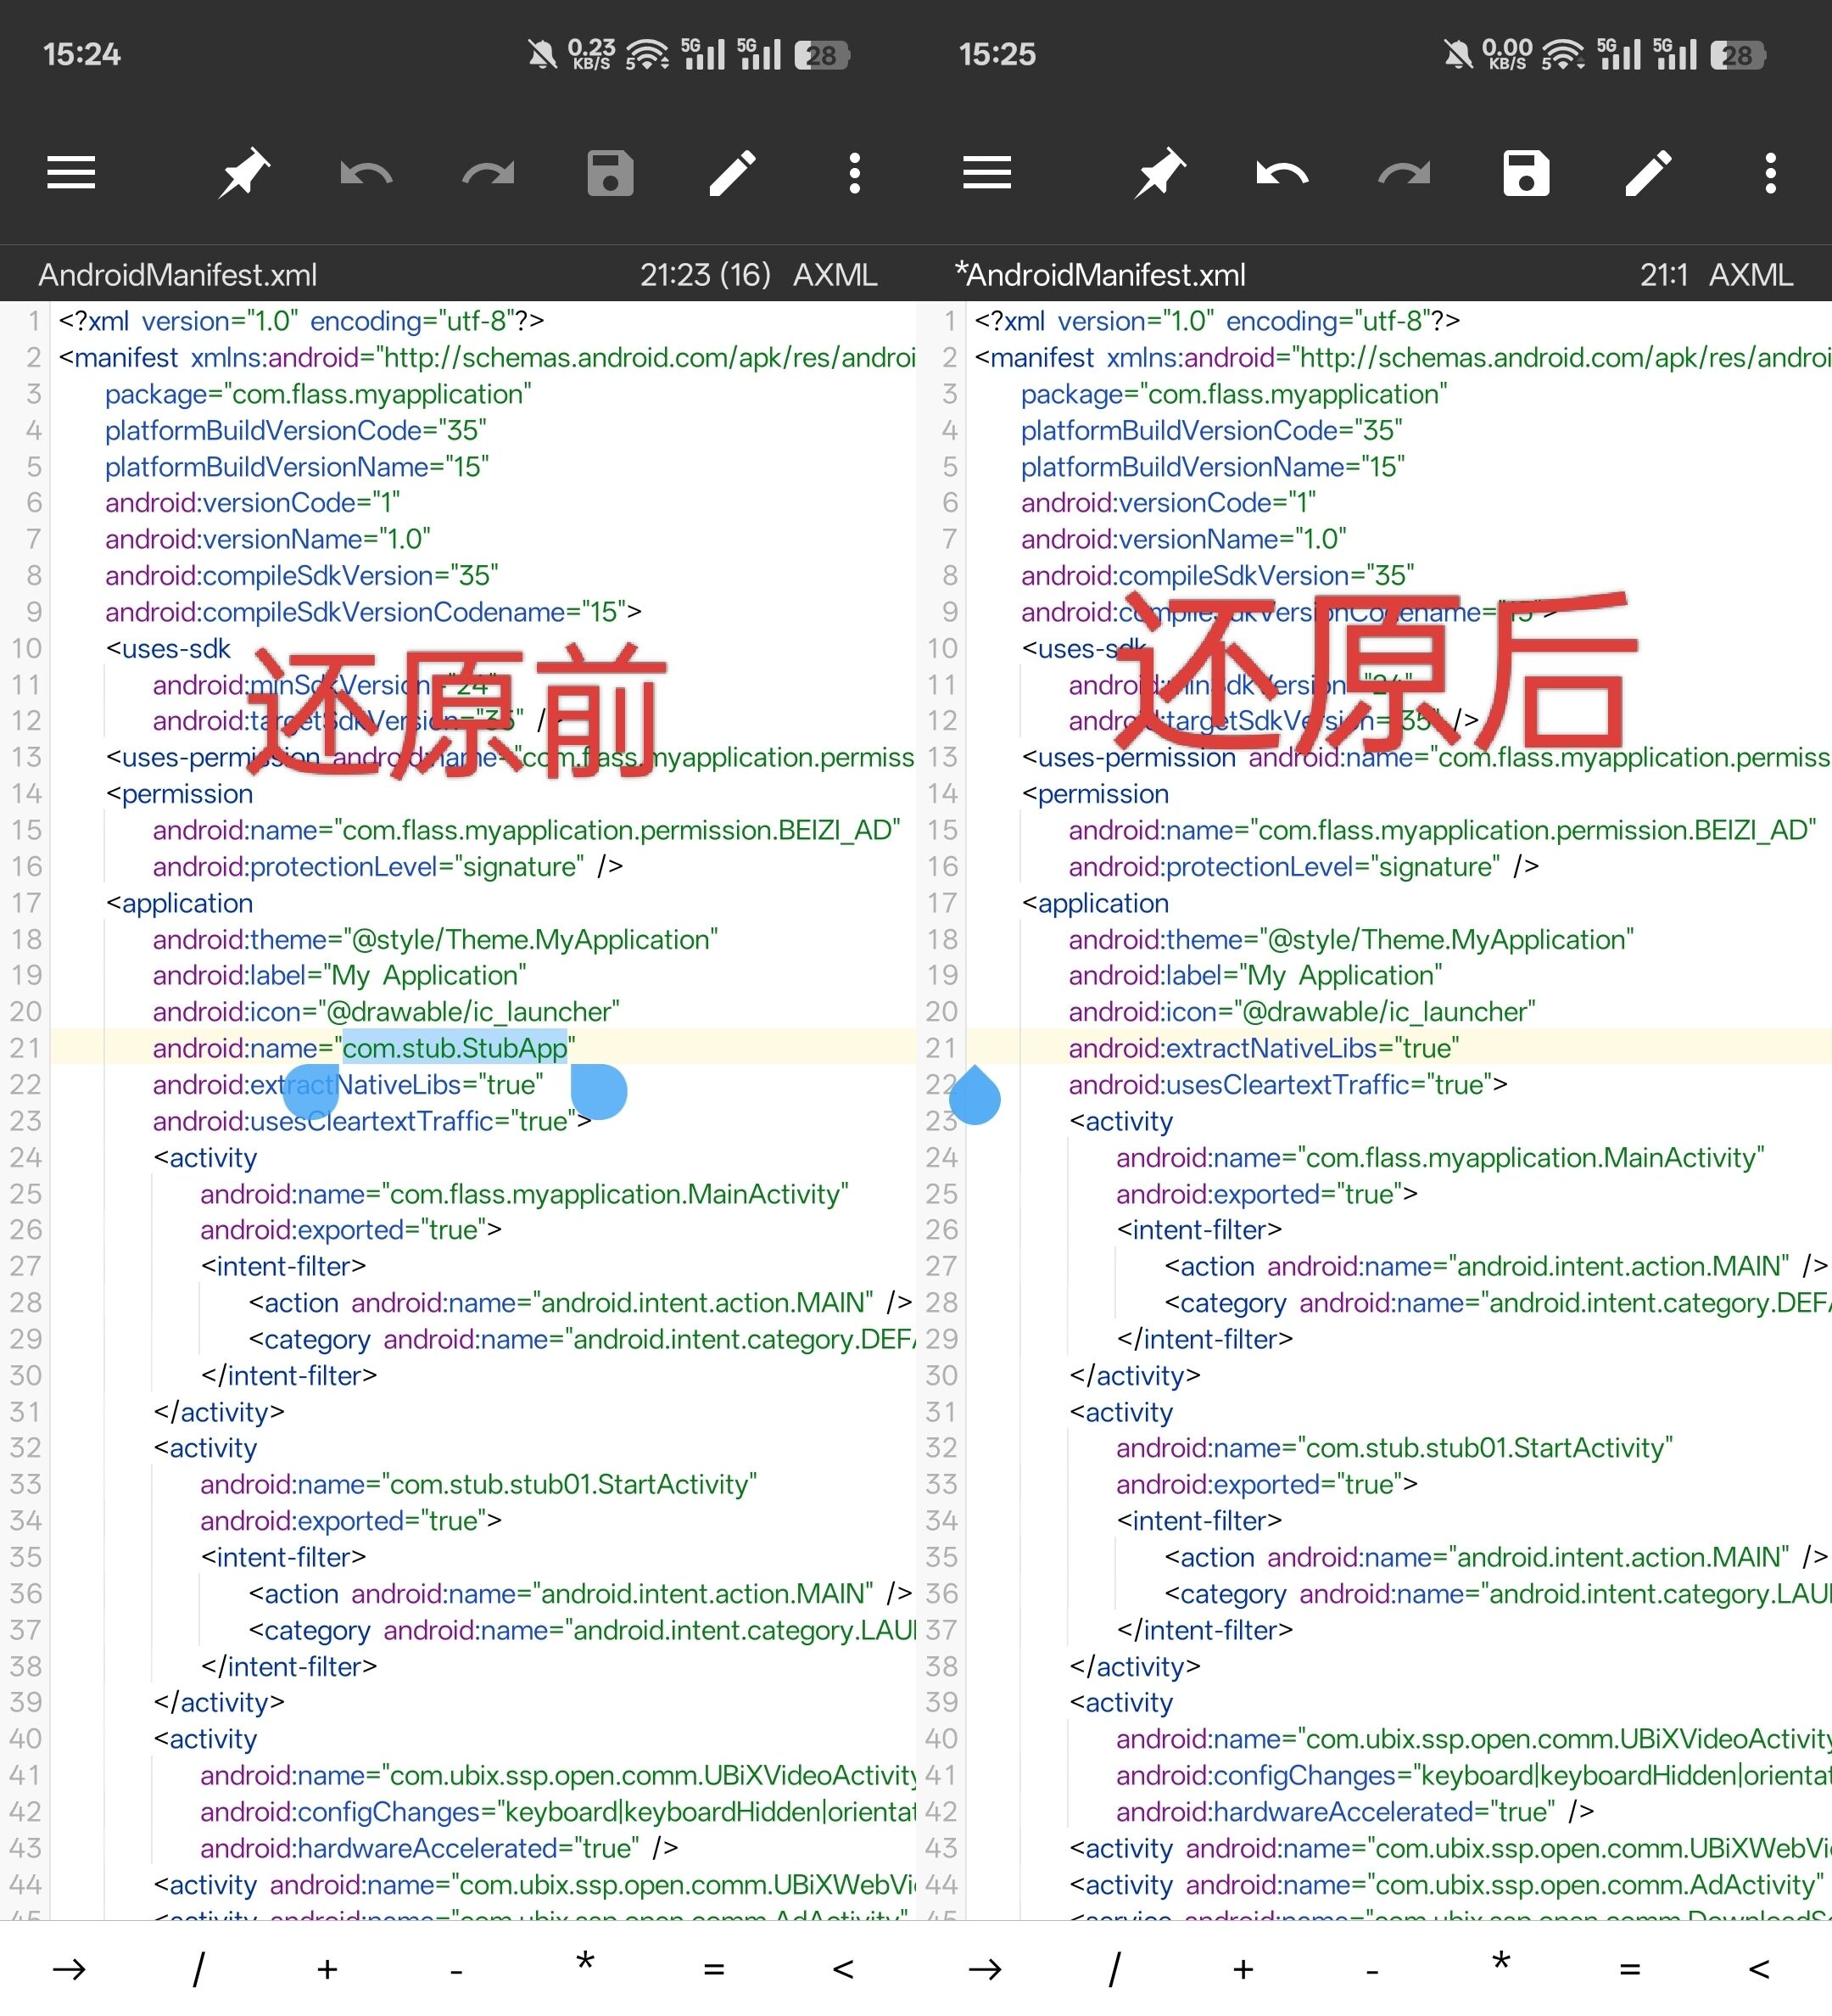Tap UBiXVideoActivity line in left editor

click(558, 1775)
